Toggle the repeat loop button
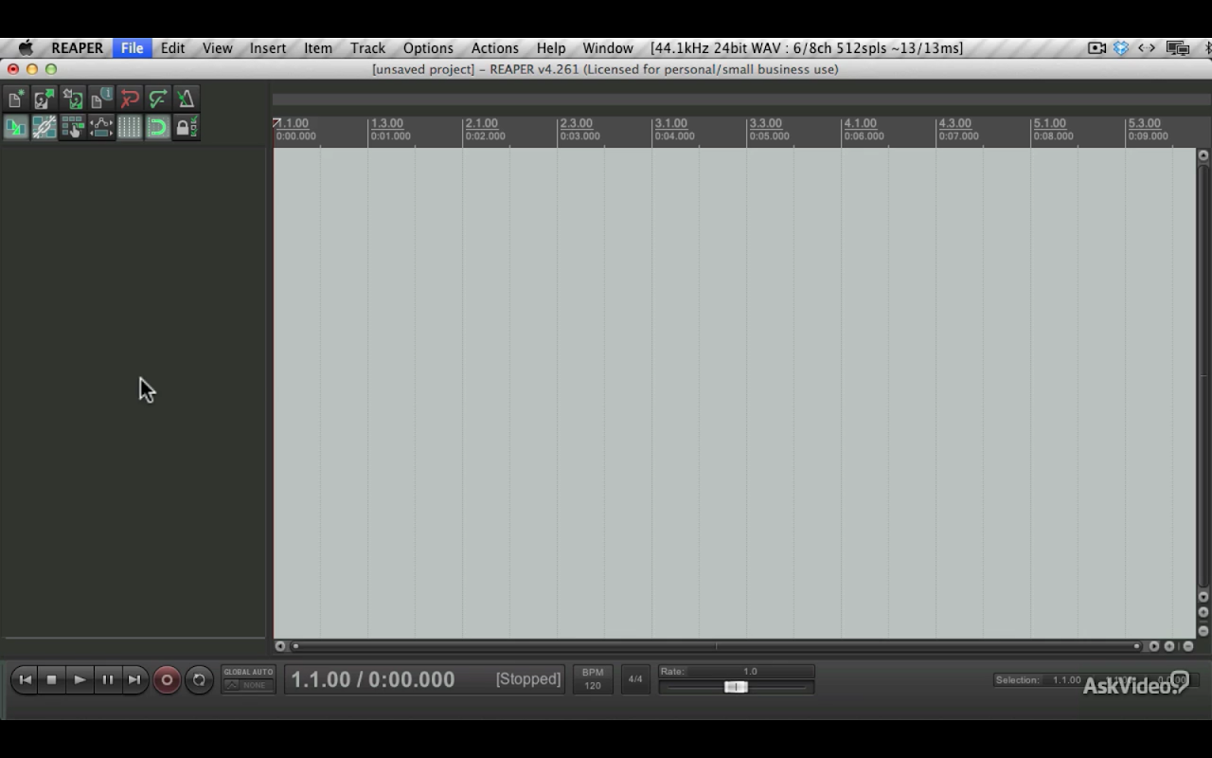1212x758 pixels. point(199,679)
